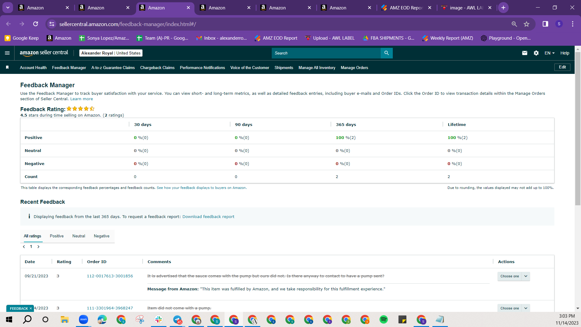Open Manage Orders menu item
This screenshot has height=327, width=581.
tap(354, 68)
